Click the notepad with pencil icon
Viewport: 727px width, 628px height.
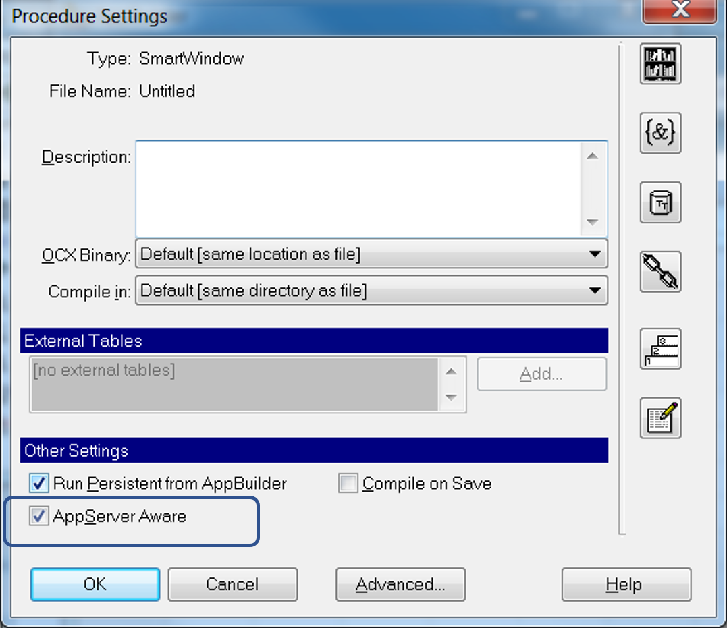click(660, 418)
